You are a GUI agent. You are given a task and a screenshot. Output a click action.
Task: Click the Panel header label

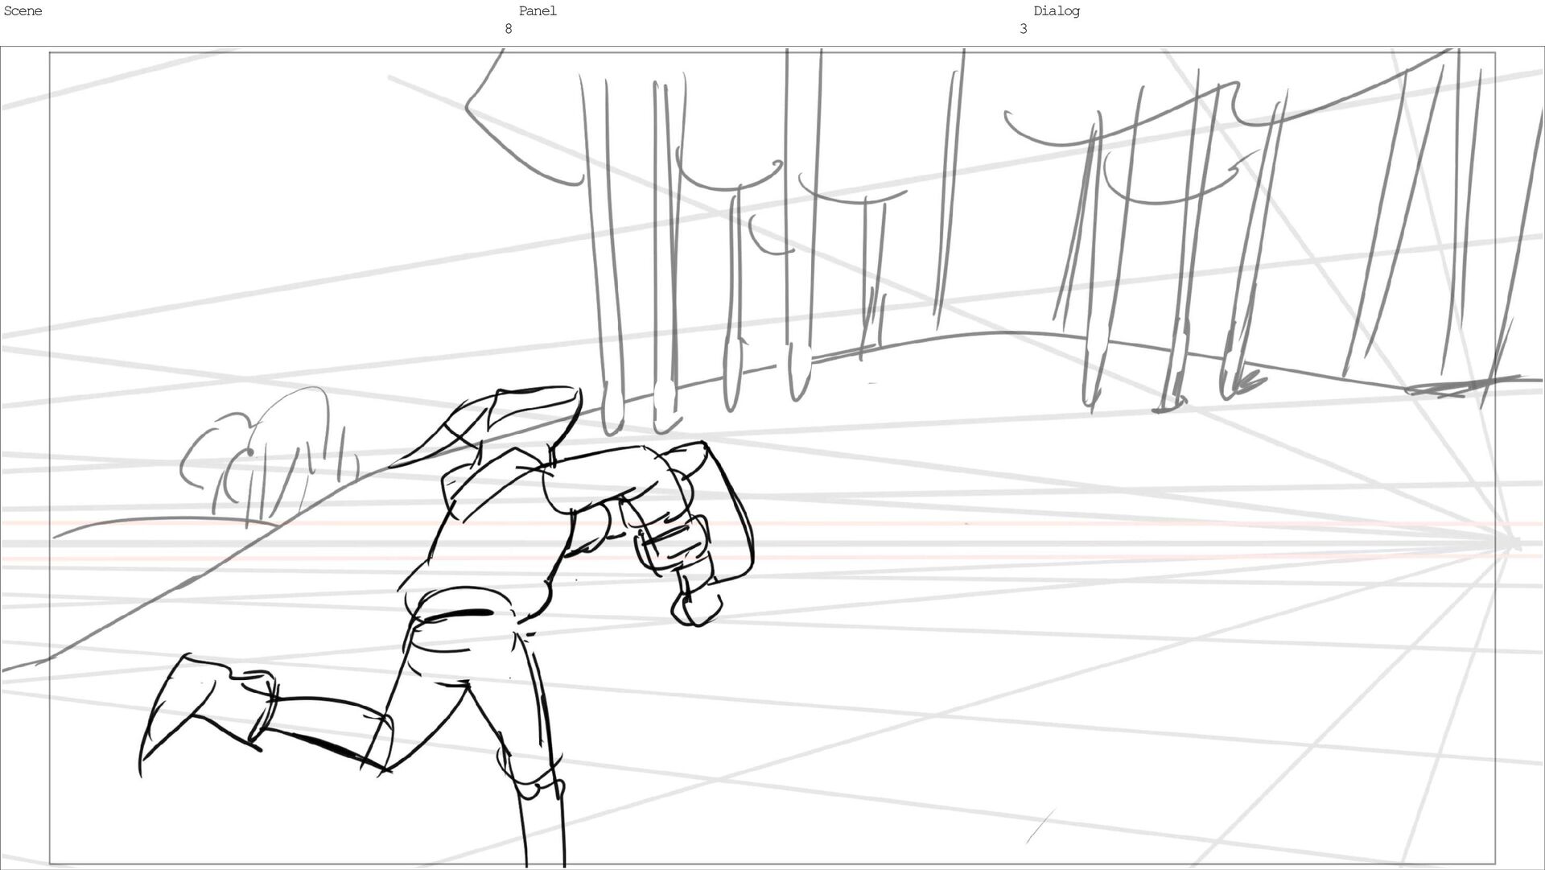pos(537,11)
